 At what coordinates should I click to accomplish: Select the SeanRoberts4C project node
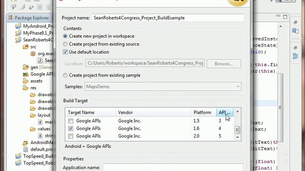[x=38, y=40]
